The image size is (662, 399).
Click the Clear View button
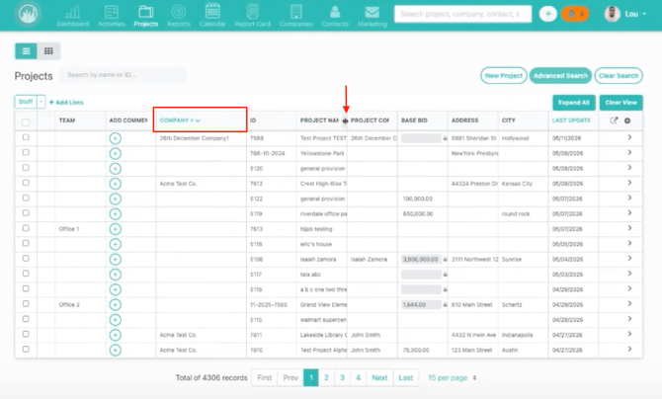[x=621, y=103]
